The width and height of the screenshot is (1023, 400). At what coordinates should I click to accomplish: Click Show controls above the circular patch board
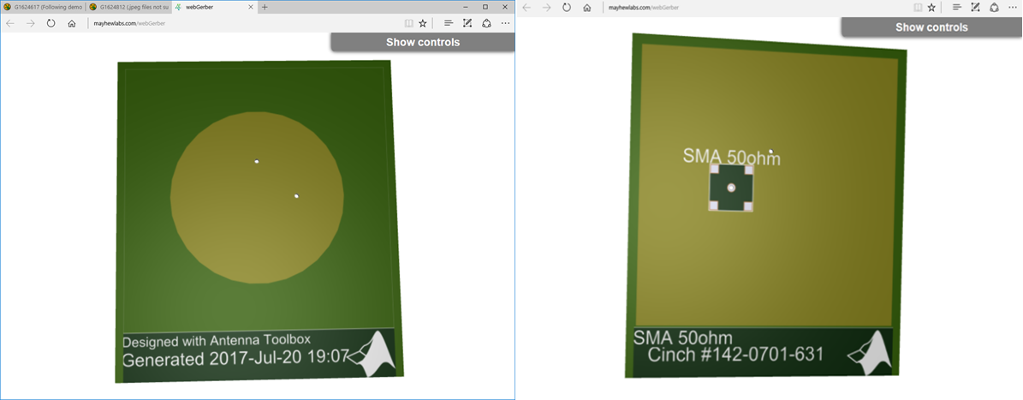(423, 43)
